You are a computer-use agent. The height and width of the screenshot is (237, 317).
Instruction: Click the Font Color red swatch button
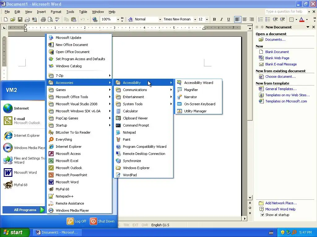tap(302, 19)
